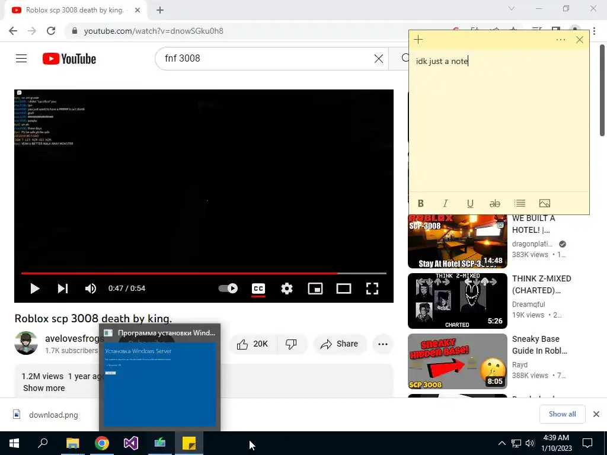The height and width of the screenshot is (455, 607).
Task: Open Windows taskbar search
Action: click(x=43, y=443)
